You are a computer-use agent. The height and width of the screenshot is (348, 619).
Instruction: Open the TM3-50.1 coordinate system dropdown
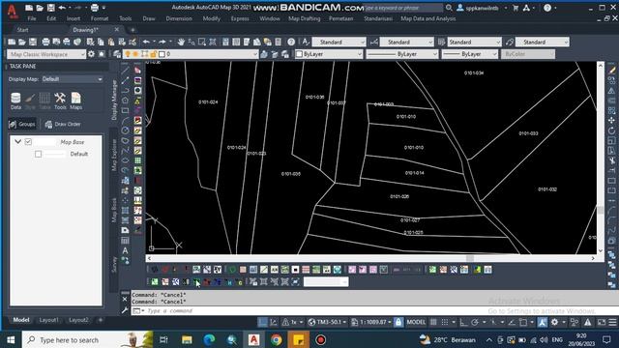[x=327, y=322]
